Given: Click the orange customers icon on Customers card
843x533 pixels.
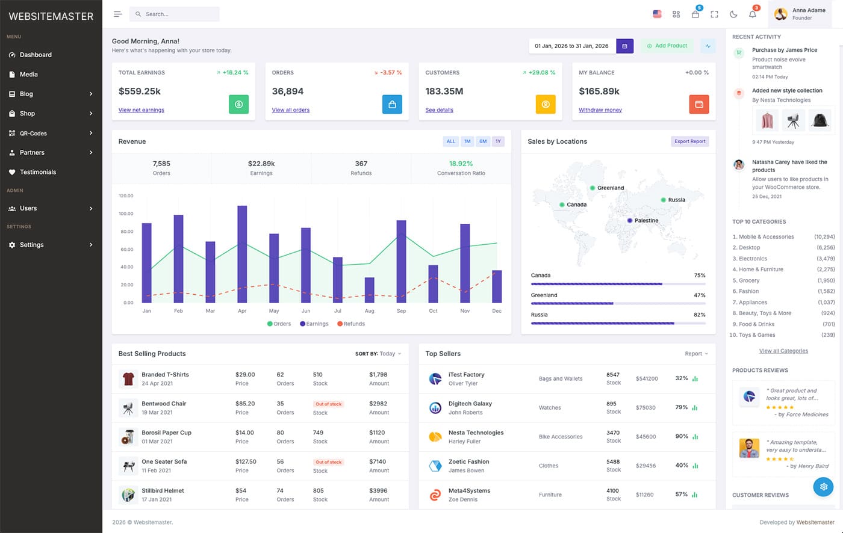Looking at the screenshot, I should tap(546, 104).
